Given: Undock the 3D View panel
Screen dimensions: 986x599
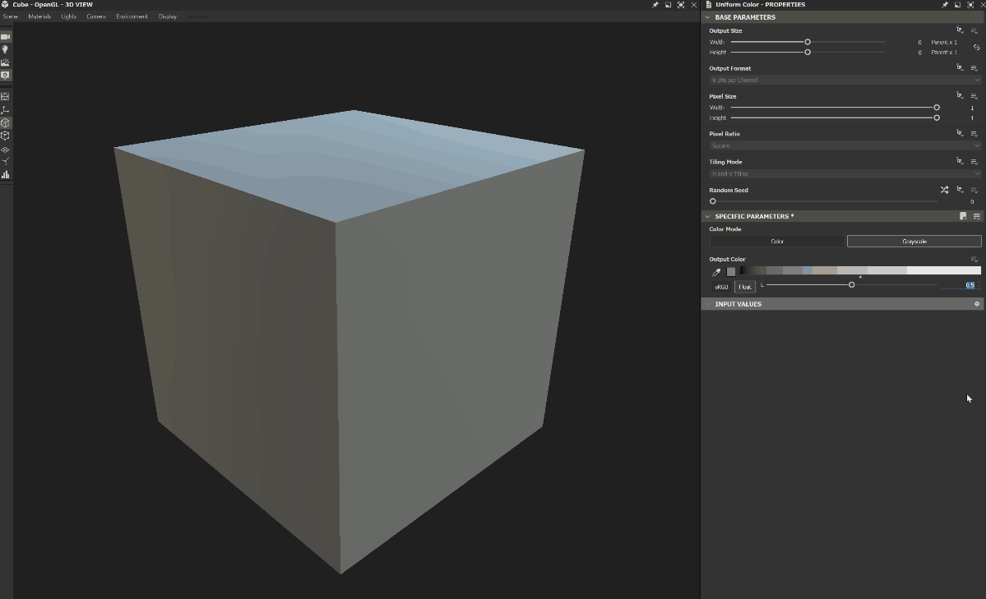Looking at the screenshot, I should (x=668, y=4).
